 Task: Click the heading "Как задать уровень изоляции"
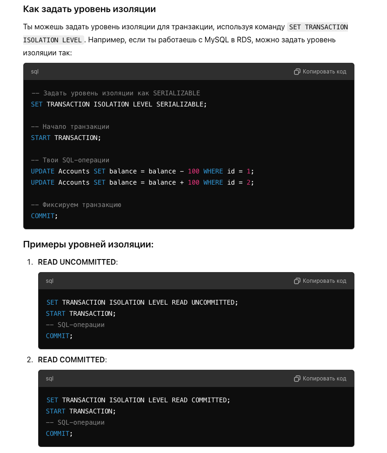[89, 9]
